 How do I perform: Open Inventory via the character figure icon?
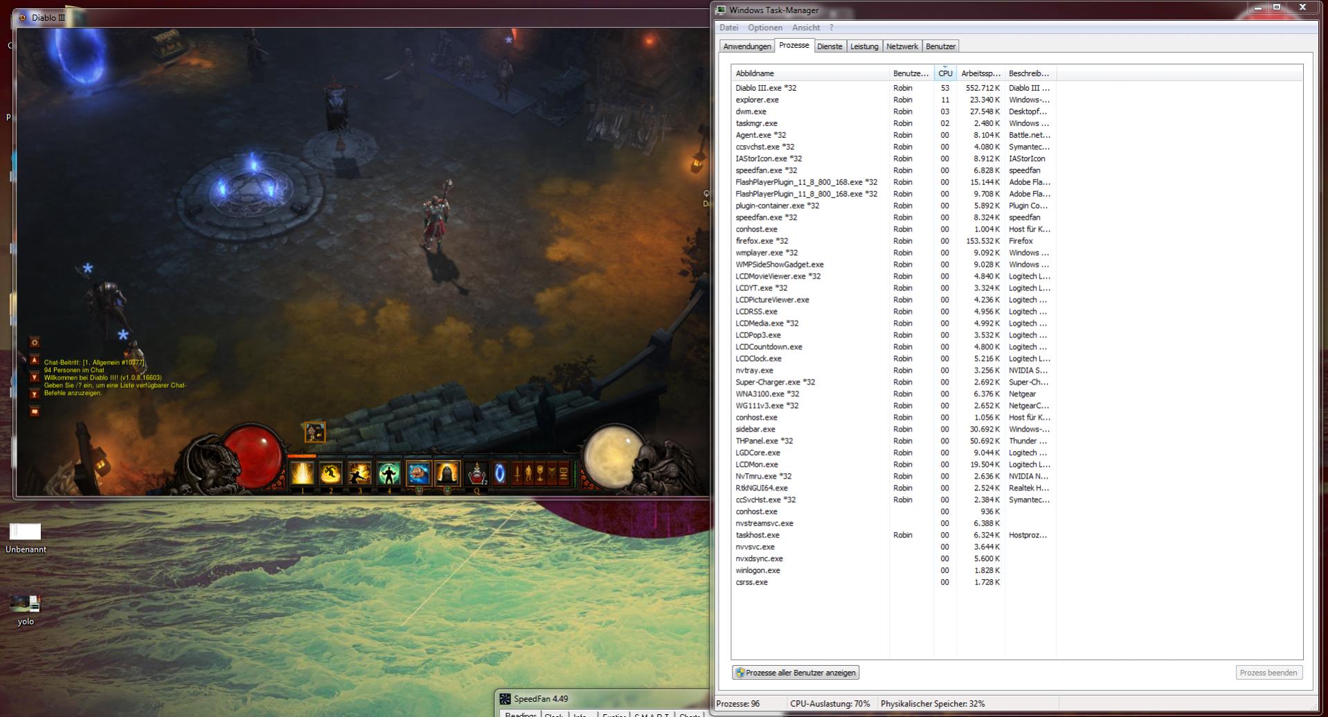coord(528,474)
